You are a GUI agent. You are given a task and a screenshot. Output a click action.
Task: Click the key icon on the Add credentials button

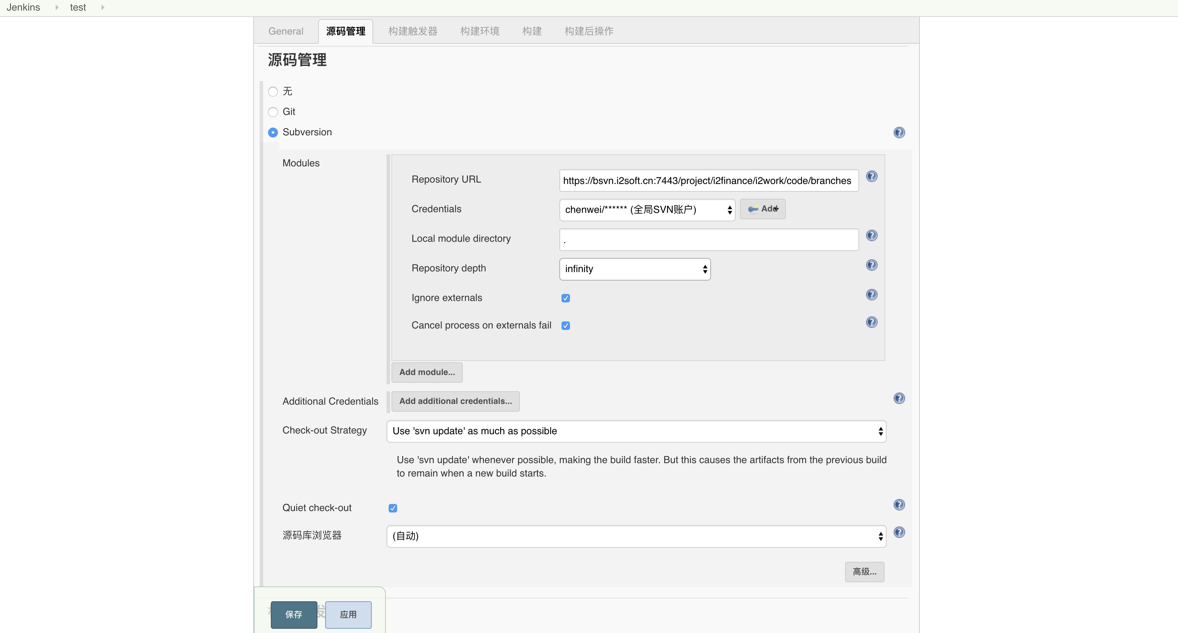(x=753, y=209)
